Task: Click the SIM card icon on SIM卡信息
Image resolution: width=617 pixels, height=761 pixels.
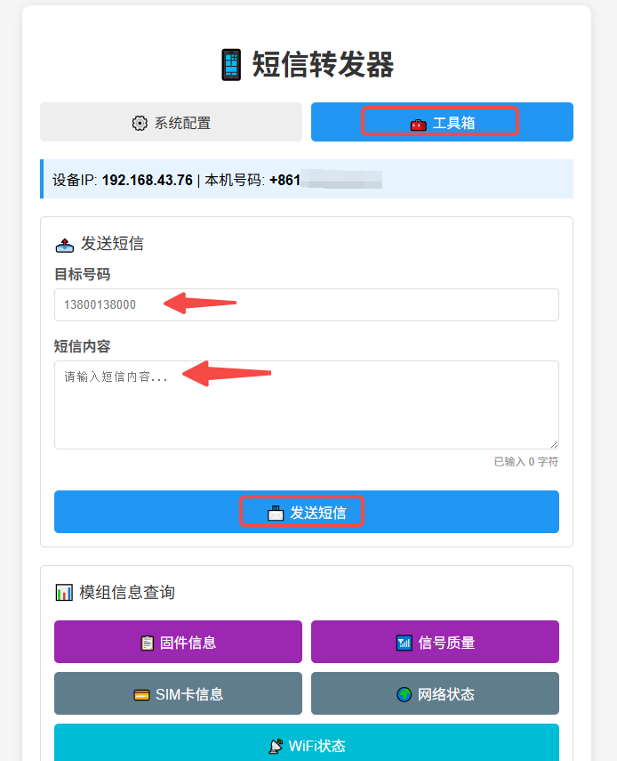Action: pyautogui.click(x=141, y=694)
